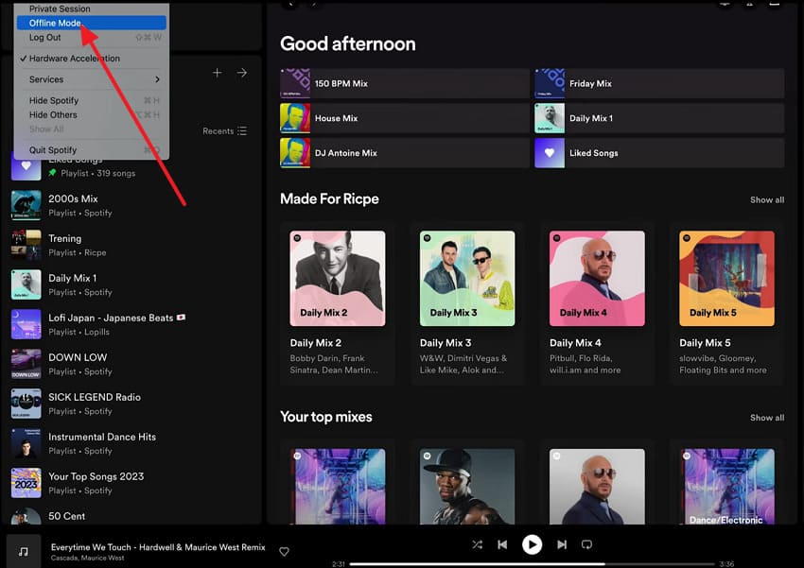This screenshot has height=568, width=804.
Task: Click Your Top Songs 2023 cover art
Action: [26, 483]
